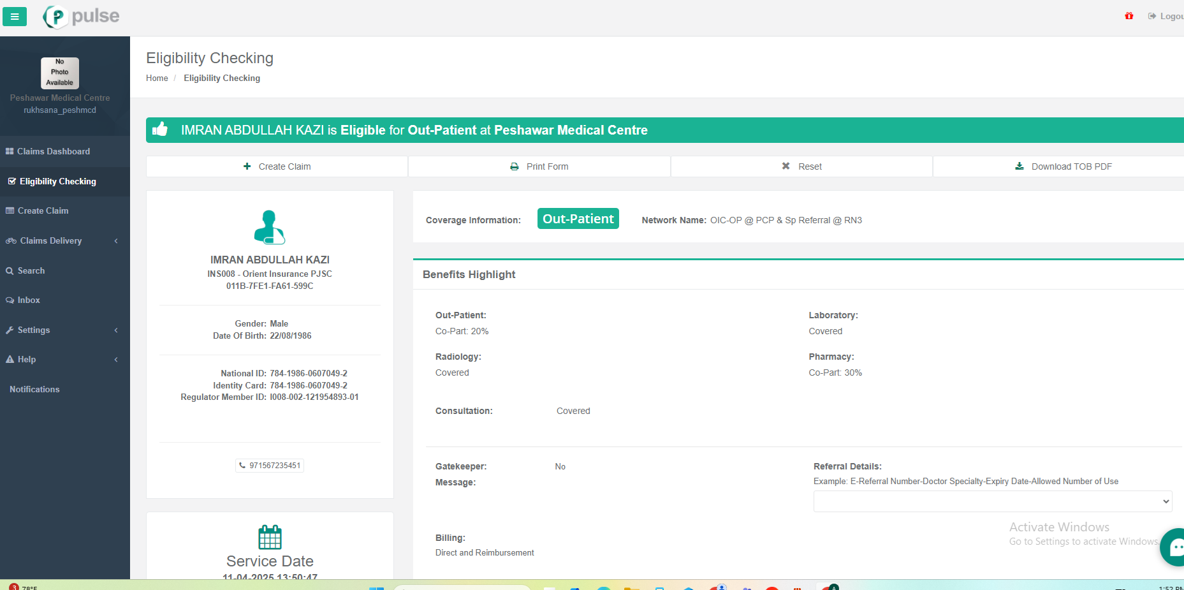The width and height of the screenshot is (1184, 590).
Task: Open the chat support bubble
Action: 1174,547
